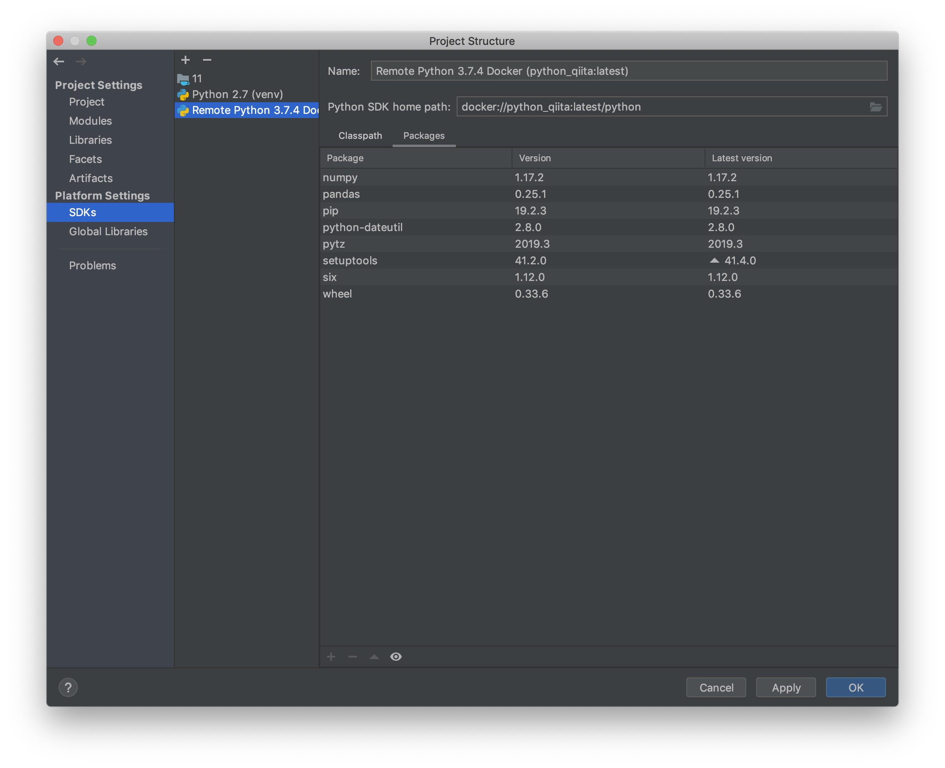Click the Cancel button
Image resolution: width=945 pixels, height=768 pixels.
(716, 687)
